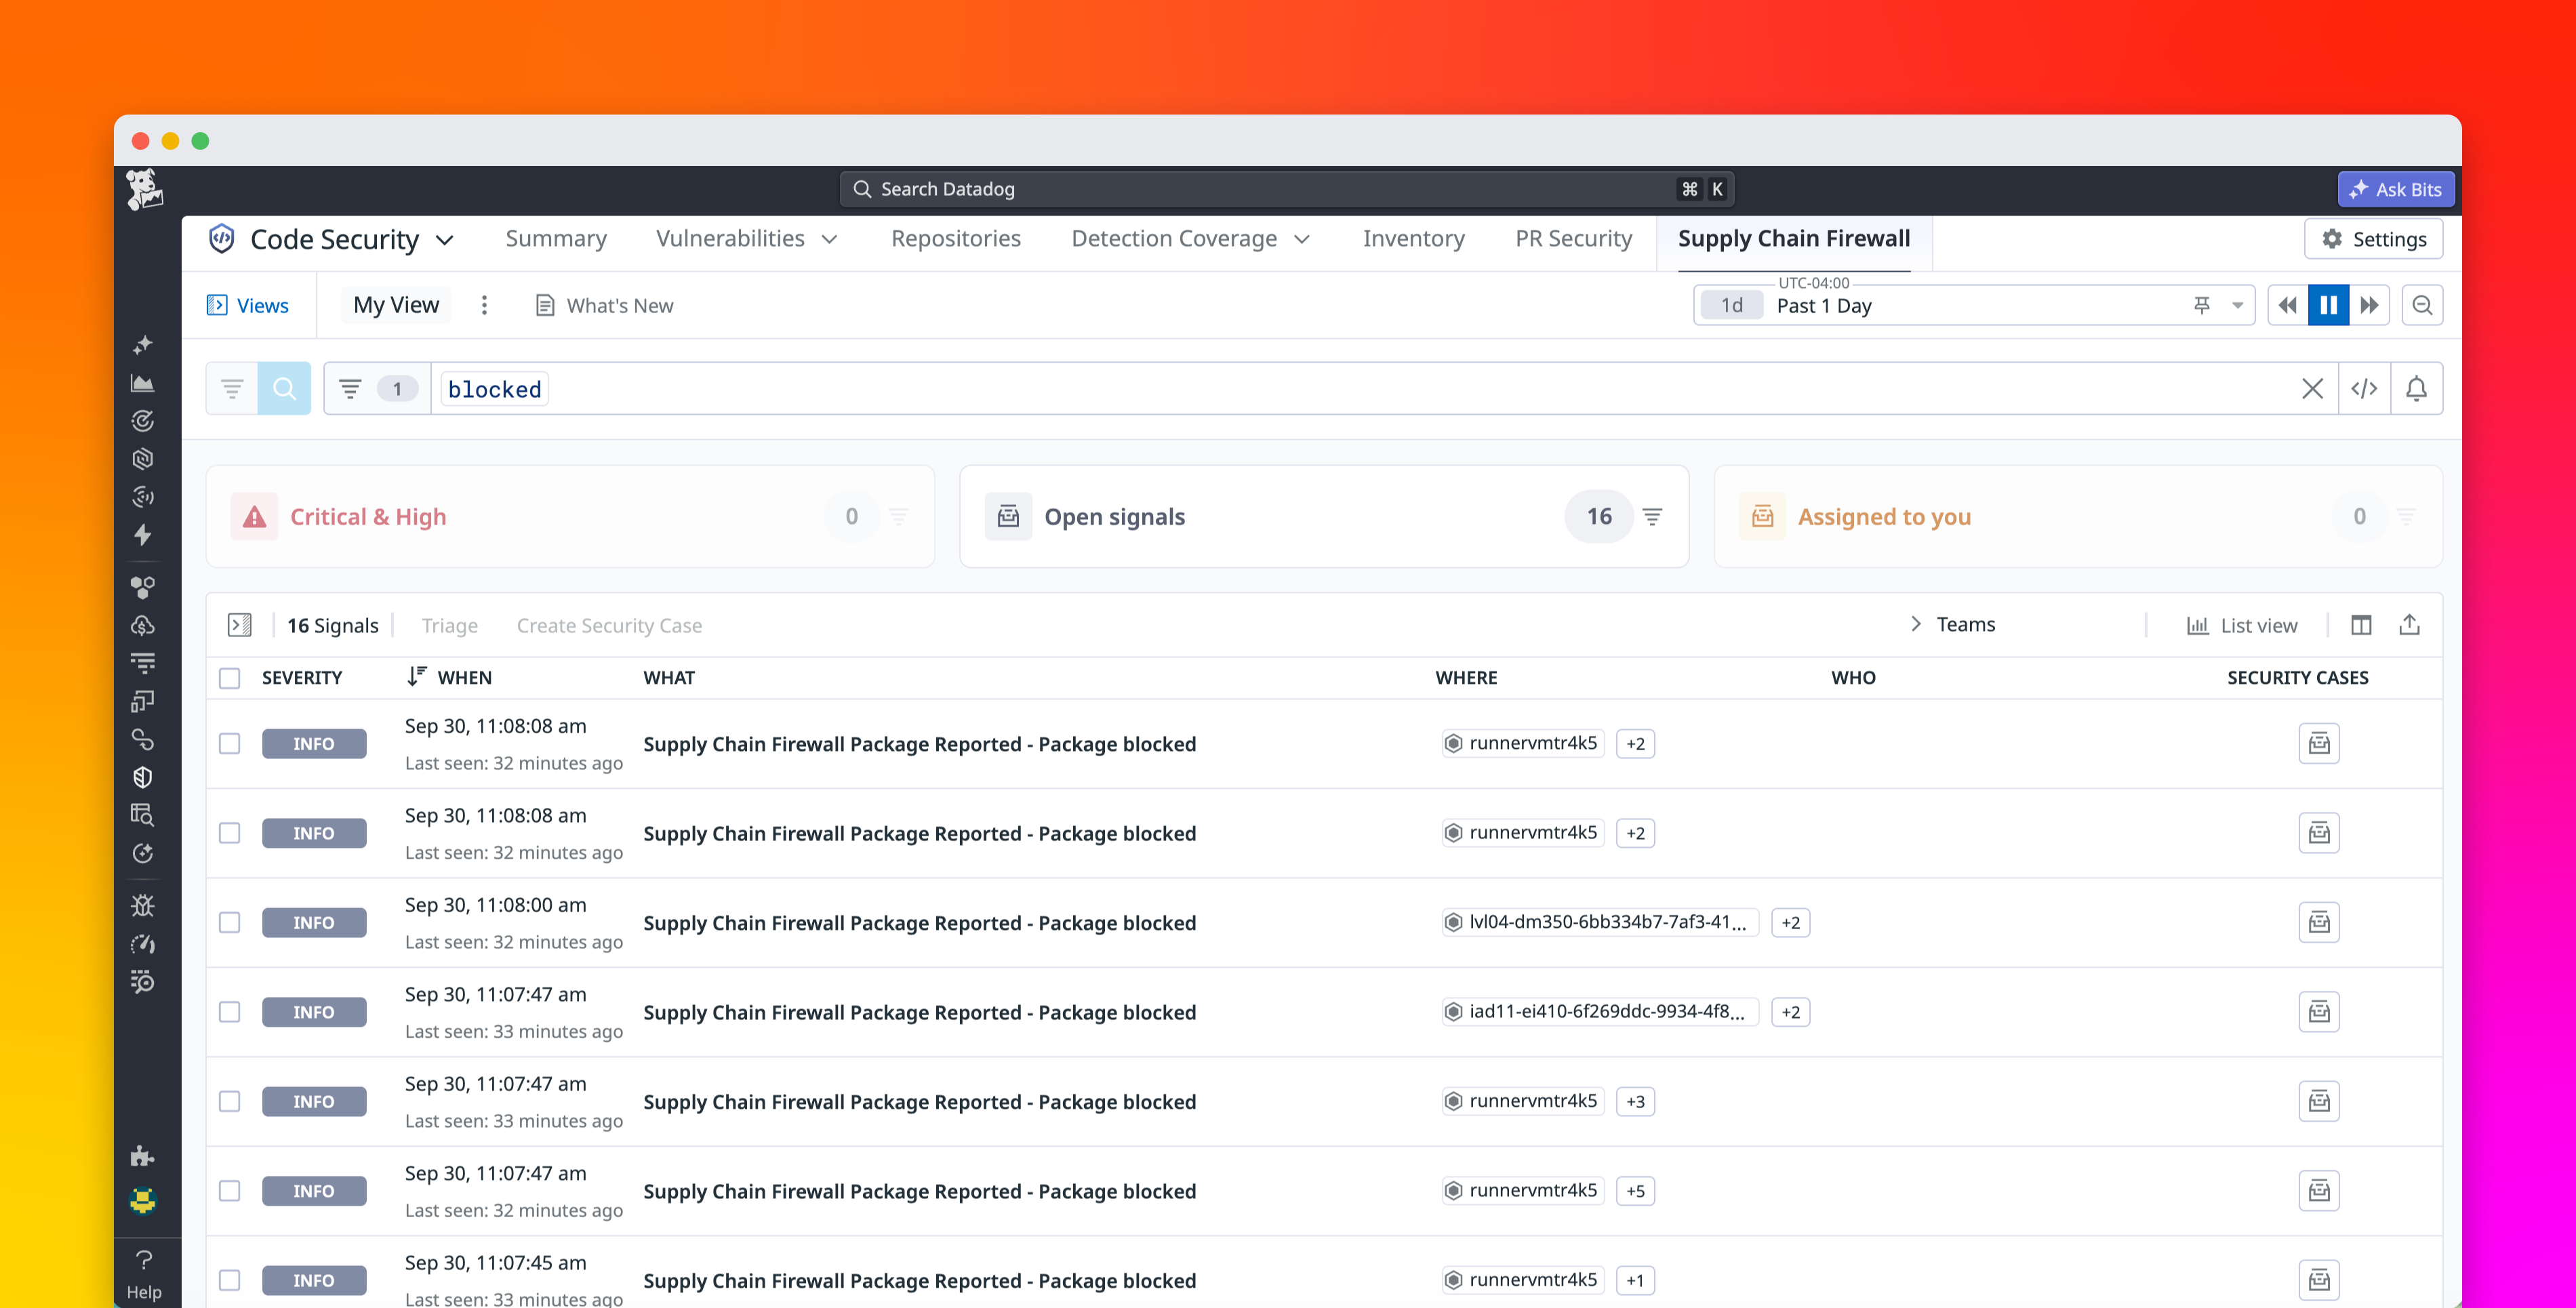This screenshot has height=1308, width=2576.
Task: Open the Views panel
Action: tap(247, 305)
